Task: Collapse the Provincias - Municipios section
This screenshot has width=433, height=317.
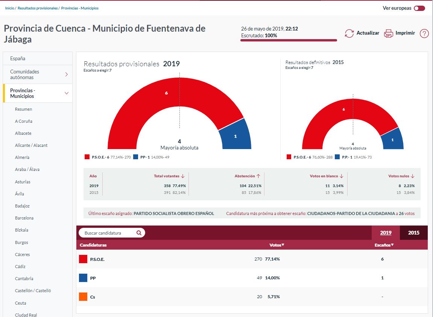Action: 67,93
